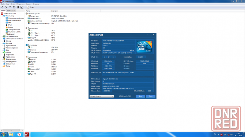Expand the Операционная система branch arrow
The height and width of the screenshot is (137, 245).
pos(2,39)
